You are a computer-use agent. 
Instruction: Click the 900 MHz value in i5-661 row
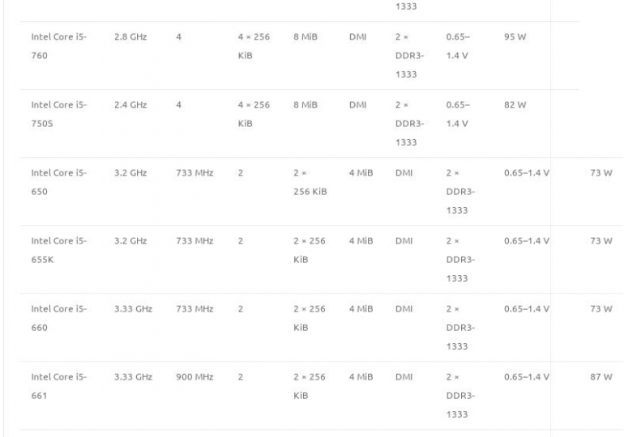click(194, 377)
